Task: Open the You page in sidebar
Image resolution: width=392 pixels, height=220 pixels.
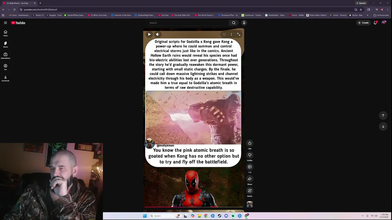Action: click(x=5, y=67)
